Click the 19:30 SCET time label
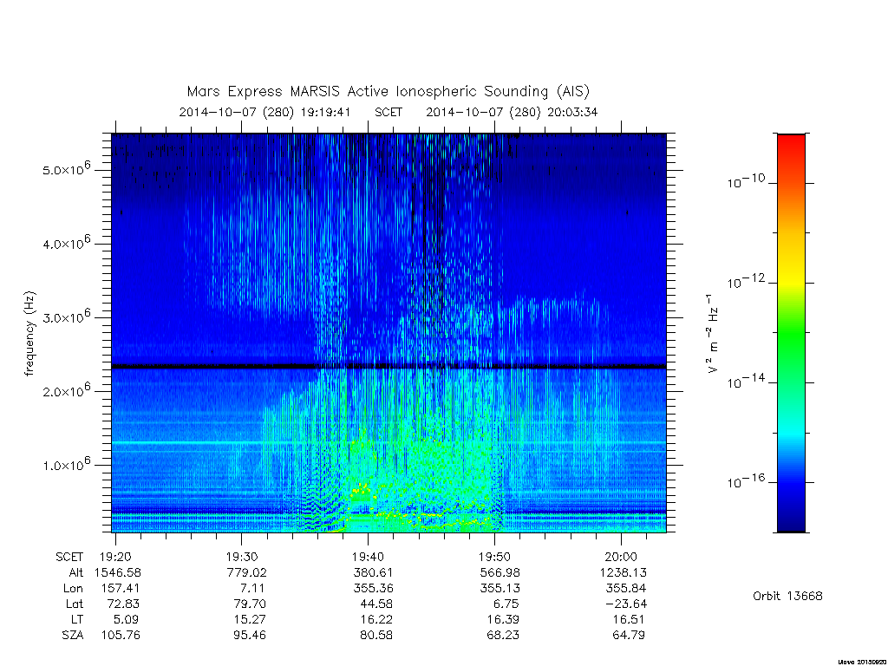 pyautogui.click(x=241, y=557)
